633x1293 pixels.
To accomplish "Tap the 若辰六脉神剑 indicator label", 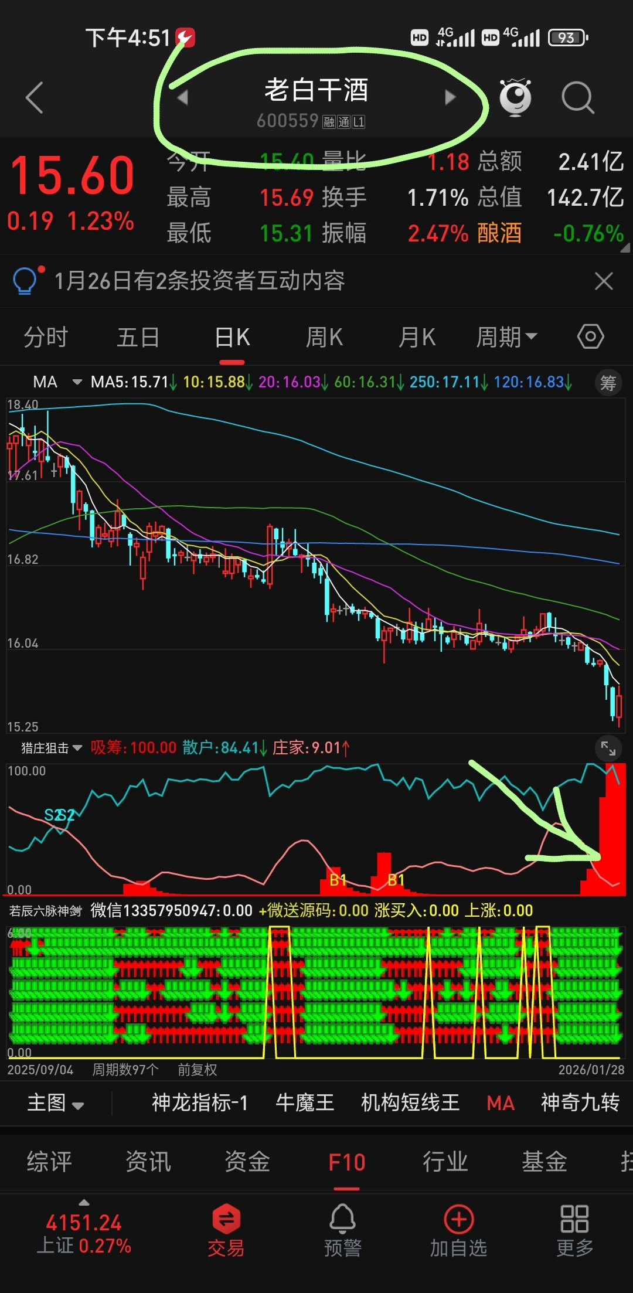I will 45,911.
